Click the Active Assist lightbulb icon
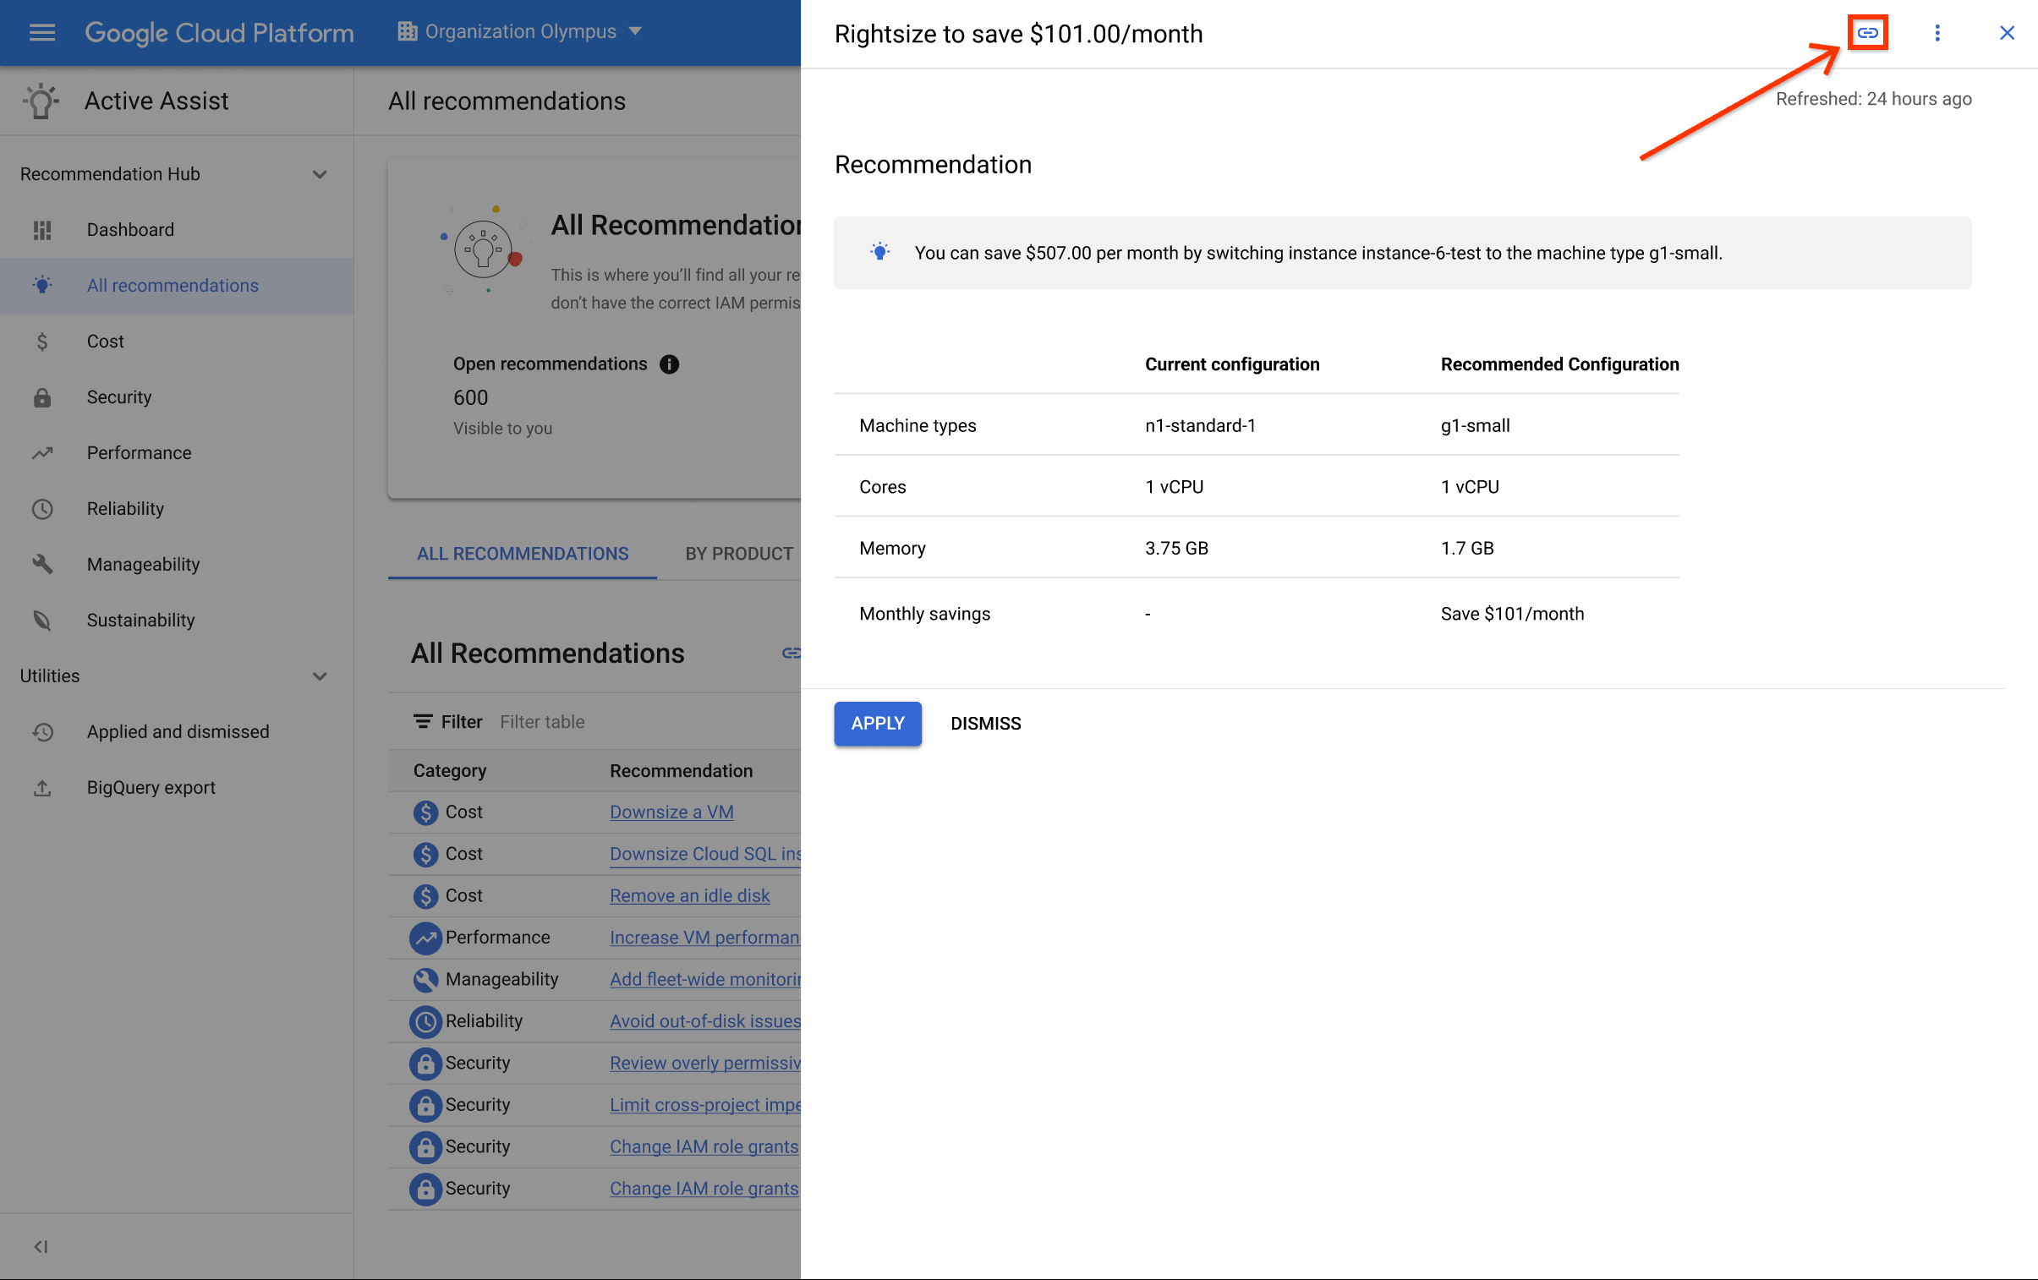 pos(40,101)
